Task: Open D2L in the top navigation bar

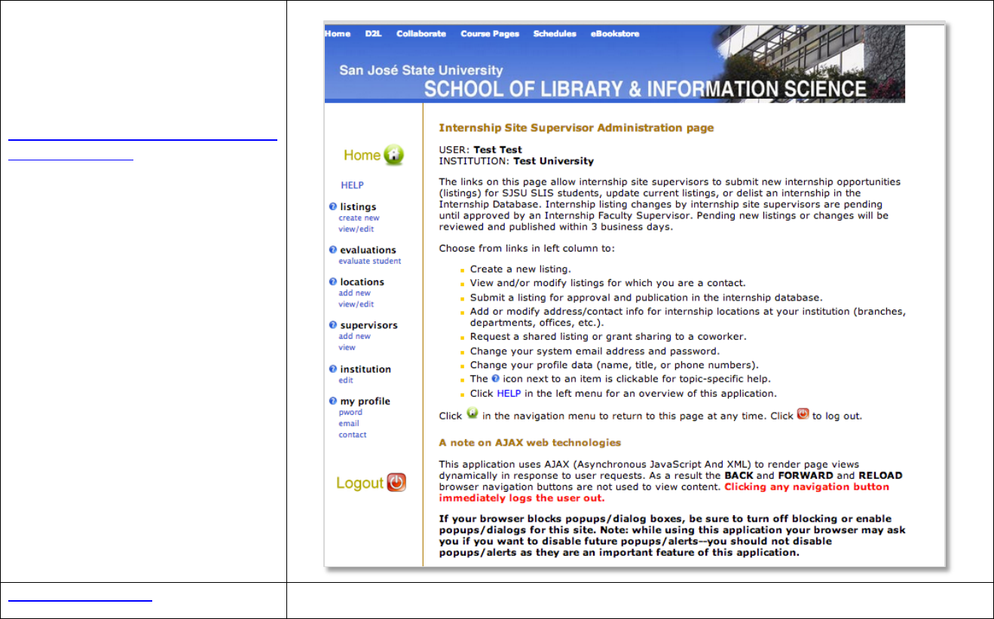Action: [x=374, y=34]
